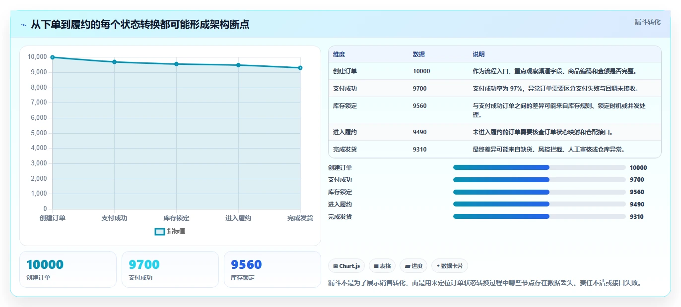Open the 9700 支付成功 data card
The width and height of the screenshot is (681, 307).
[170, 269]
